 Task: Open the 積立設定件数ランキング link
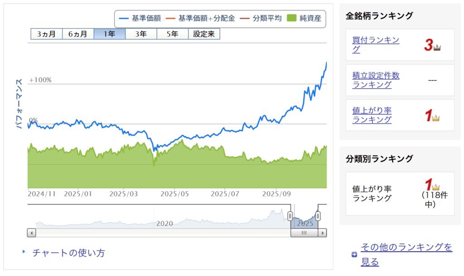[x=376, y=80]
